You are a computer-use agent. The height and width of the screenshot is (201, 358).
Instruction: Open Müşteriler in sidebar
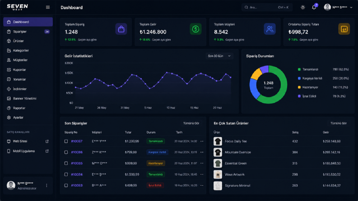[x=28, y=60]
